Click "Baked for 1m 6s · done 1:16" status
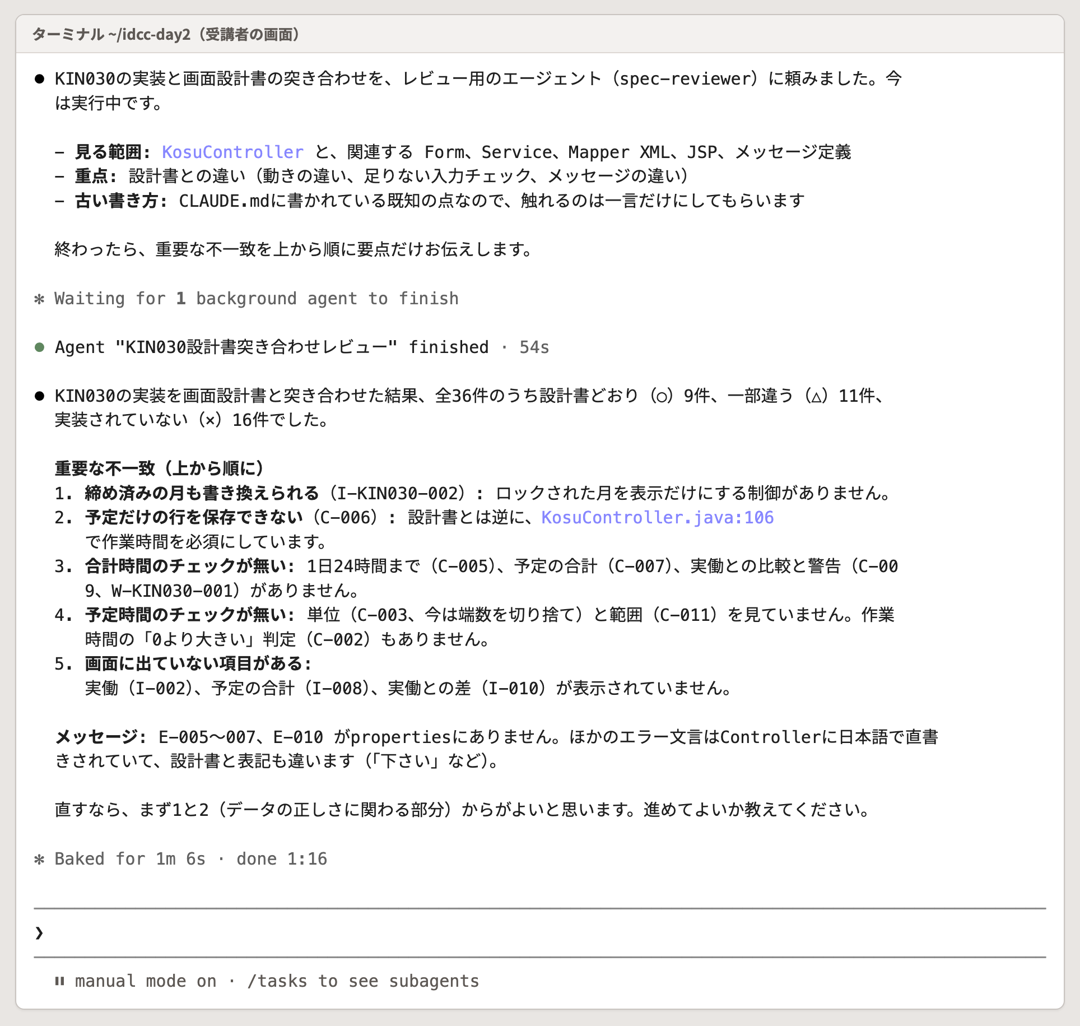This screenshot has height=1026, width=1080. point(190,859)
